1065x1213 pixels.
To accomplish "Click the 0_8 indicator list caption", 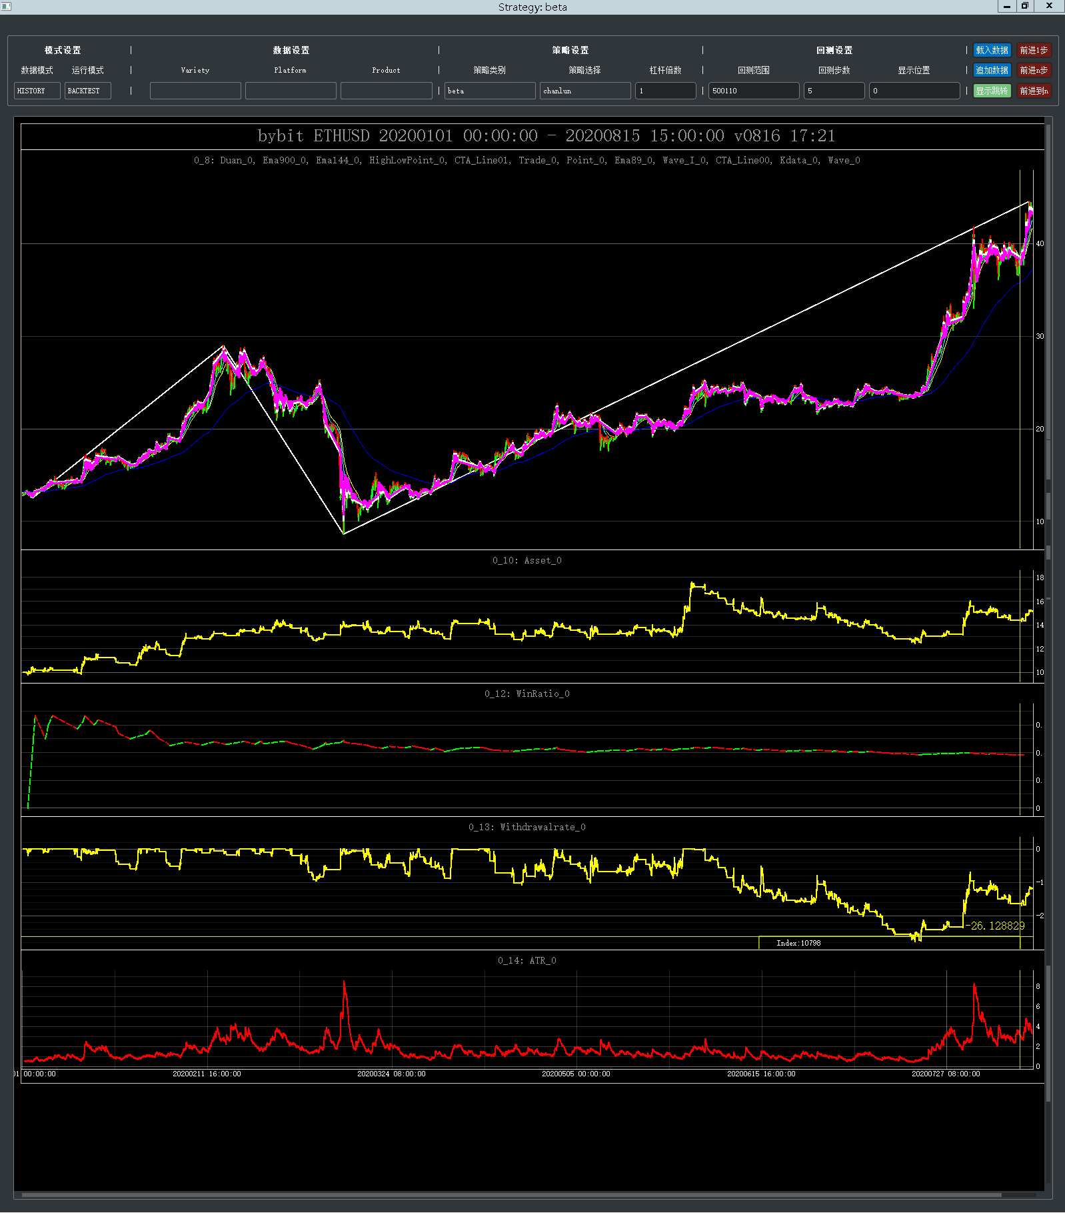I will tap(527, 160).
